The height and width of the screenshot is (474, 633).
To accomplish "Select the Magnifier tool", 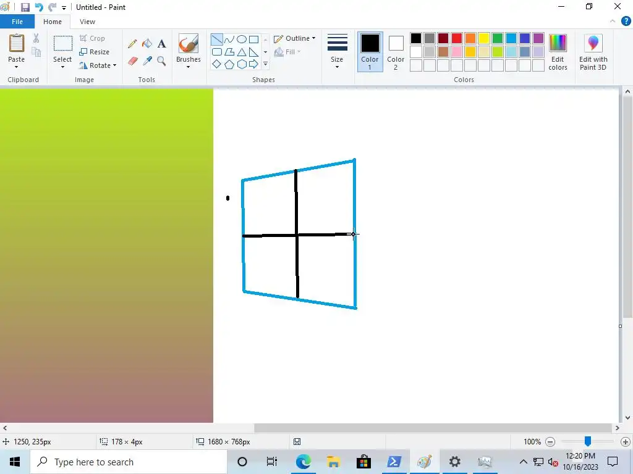I will [161, 61].
